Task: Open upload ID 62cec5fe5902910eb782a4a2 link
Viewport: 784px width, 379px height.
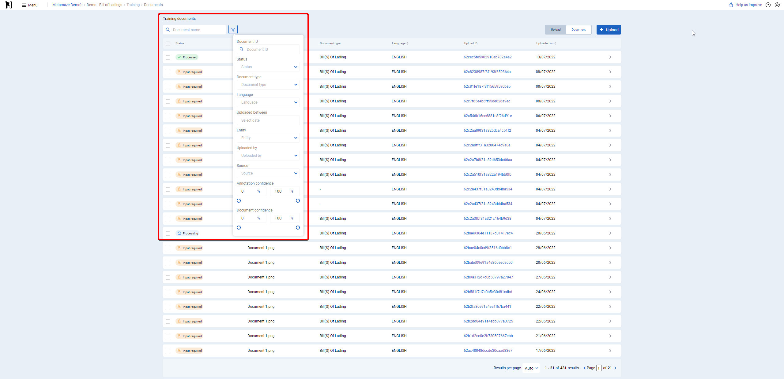Action: click(x=488, y=57)
